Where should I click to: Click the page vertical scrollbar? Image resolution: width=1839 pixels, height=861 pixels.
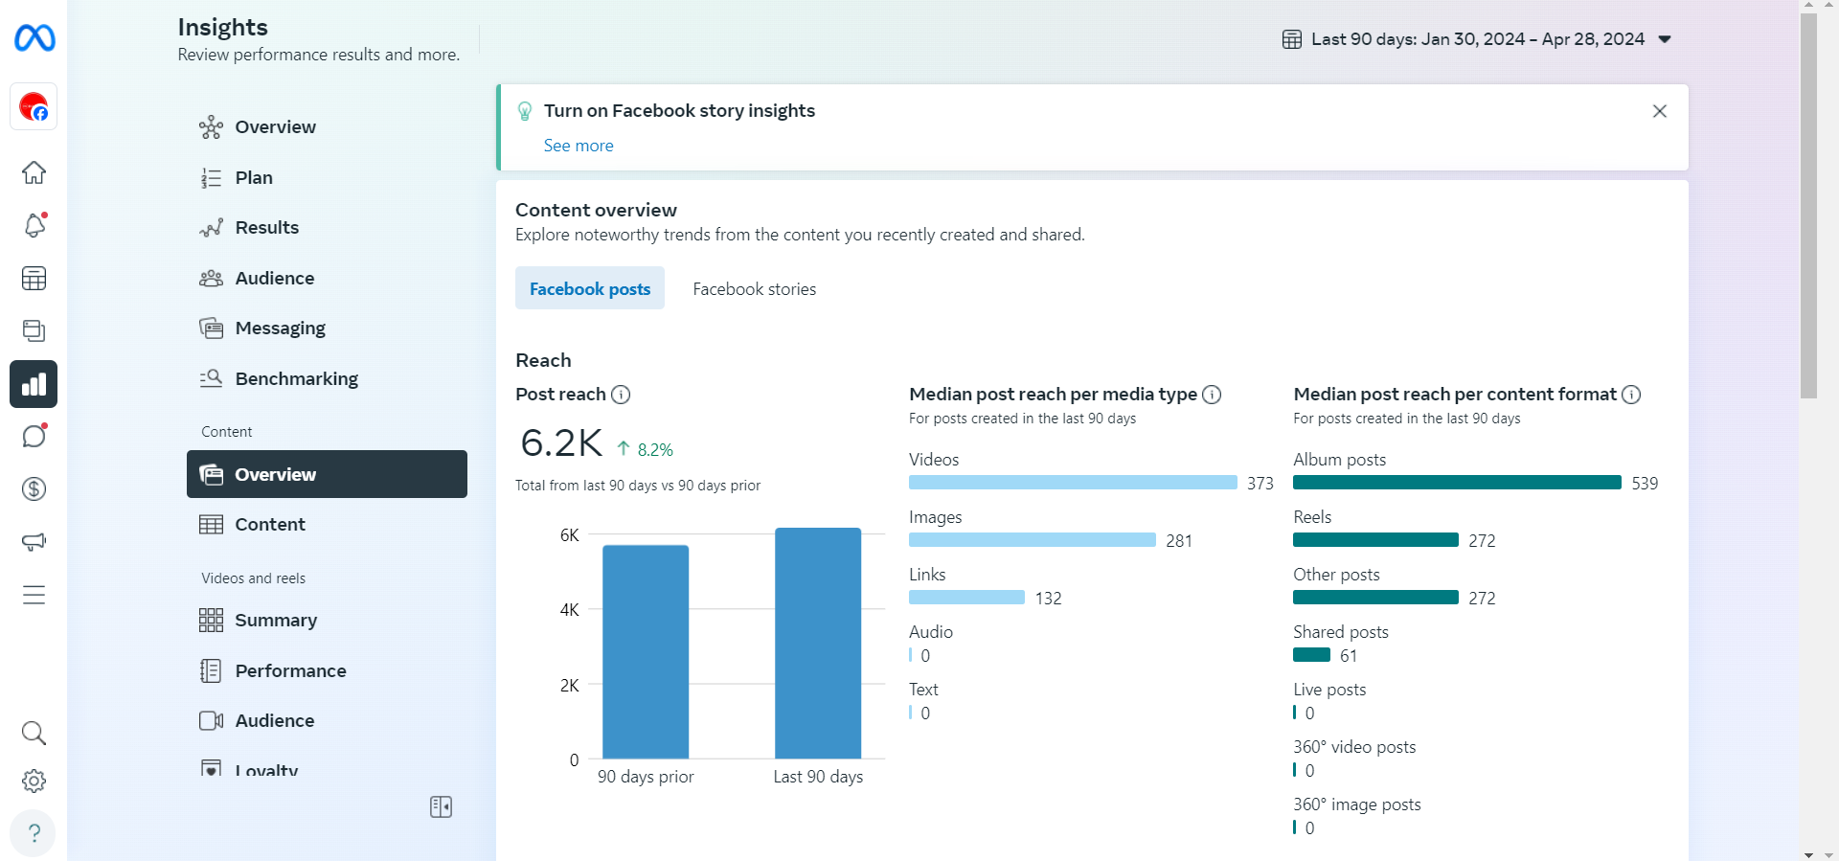pos(1808,206)
